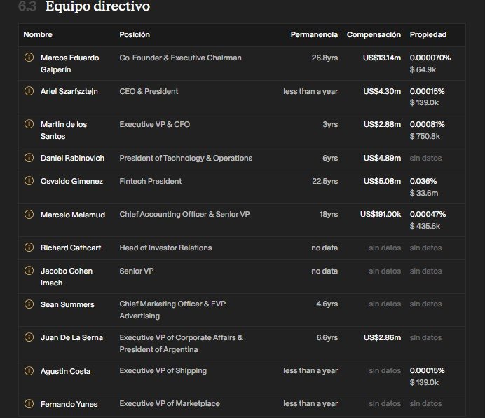Open info icon for Juan De La Serna
The height and width of the screenshot is (418, 485).
(29, 337)
